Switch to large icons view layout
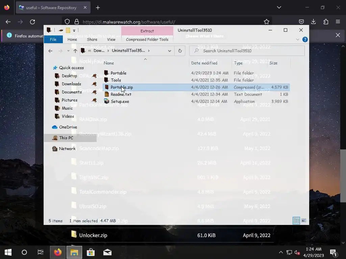 point(304,221)
